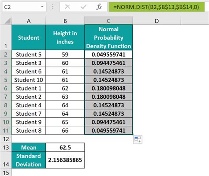Select the Student 4 cell
Screen dimensions: 209x176
click(29, 105)
